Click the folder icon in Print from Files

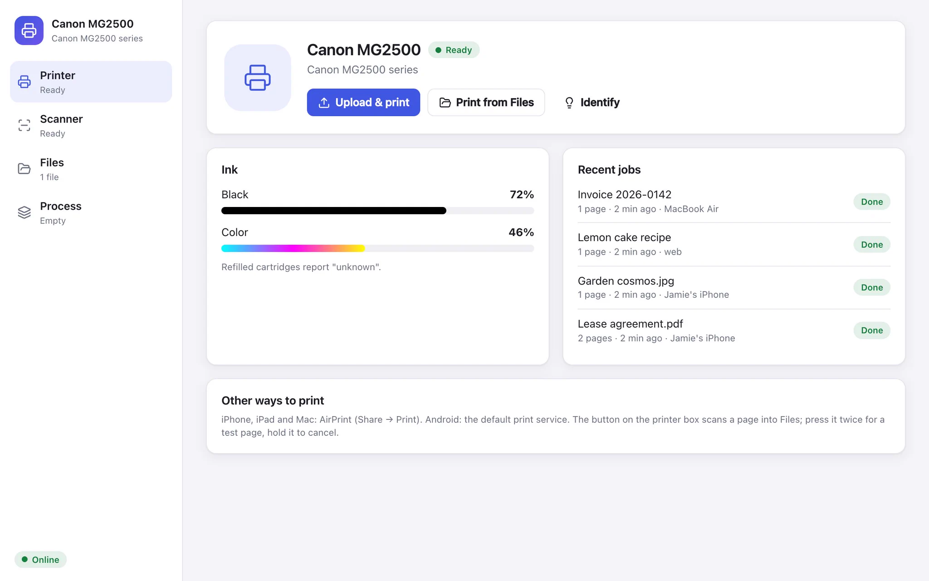[445, 103]
